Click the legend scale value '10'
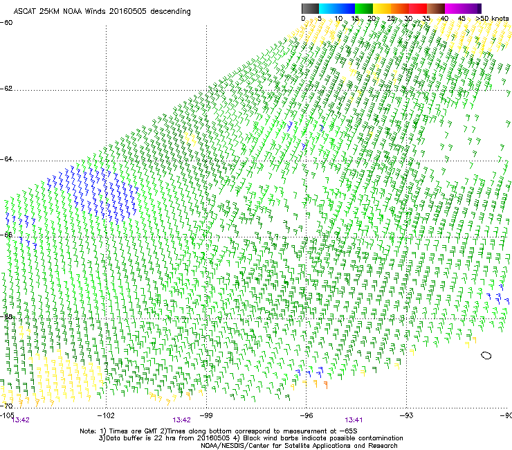Screen dimensions: 512x450 [338, 19]
